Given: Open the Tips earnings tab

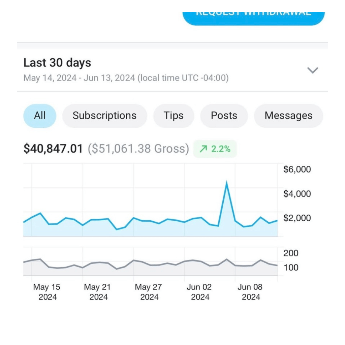Looking at the screenshot, I should tap(174, 116).
